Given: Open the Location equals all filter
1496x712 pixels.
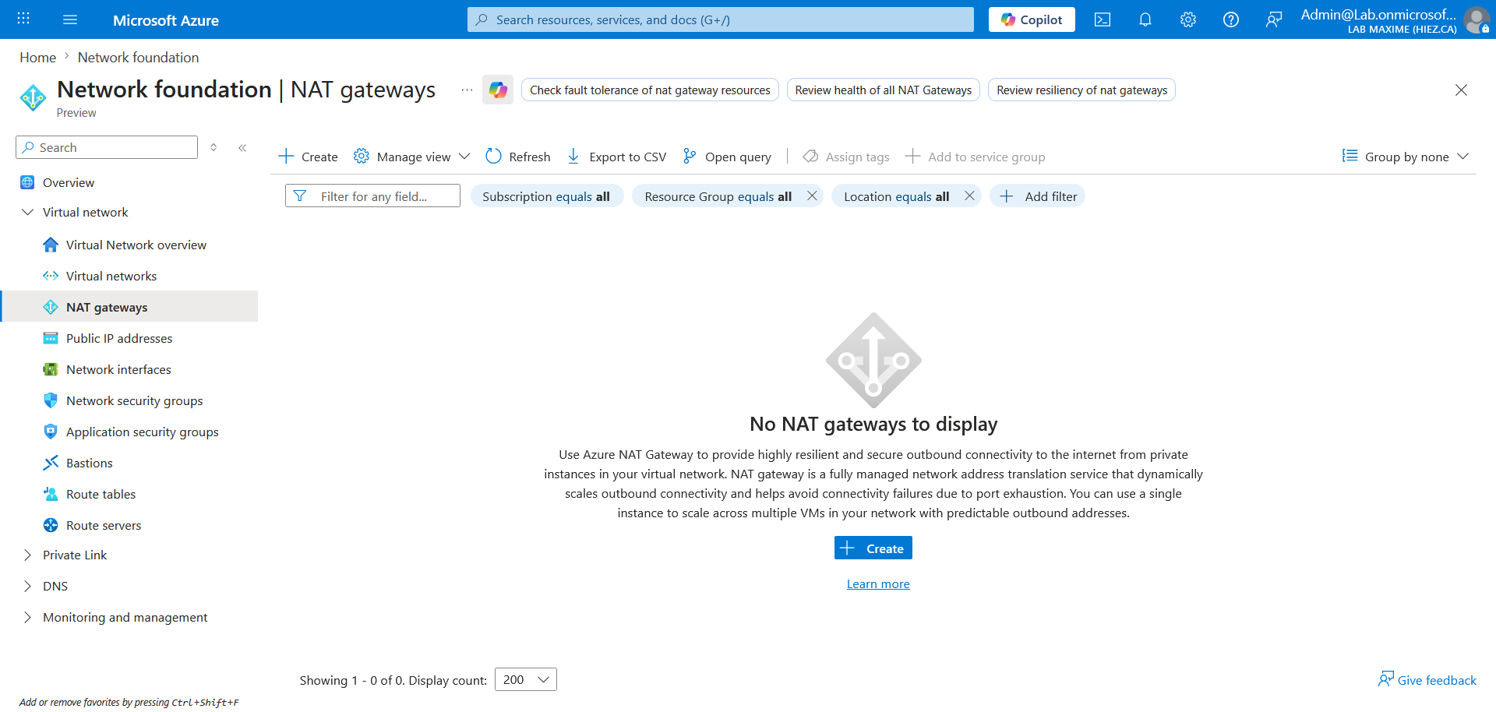Looking at the screenshot, I should click(x=896, y=196).
